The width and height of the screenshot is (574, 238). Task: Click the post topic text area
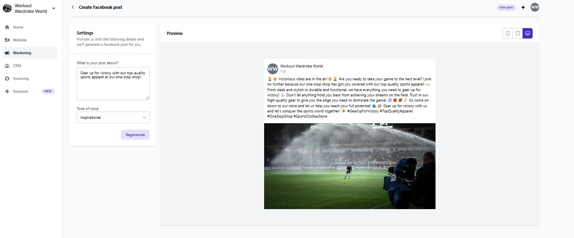click(x=113, y=83)
